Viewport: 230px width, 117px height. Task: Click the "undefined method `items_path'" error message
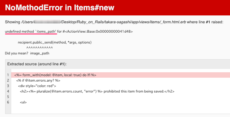pos(31,31)
